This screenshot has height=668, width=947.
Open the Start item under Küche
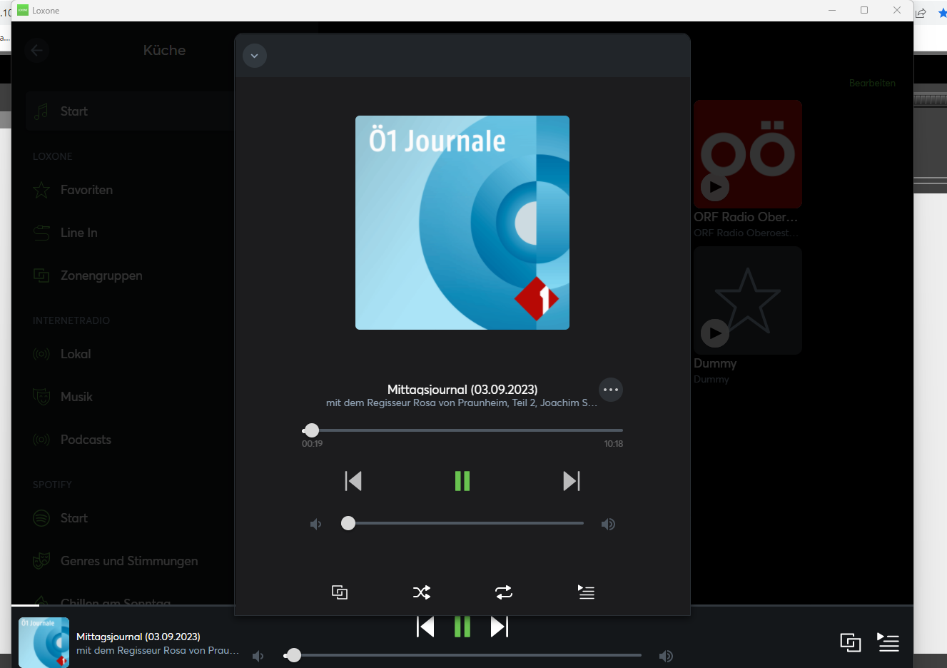[x=130, y=111]
